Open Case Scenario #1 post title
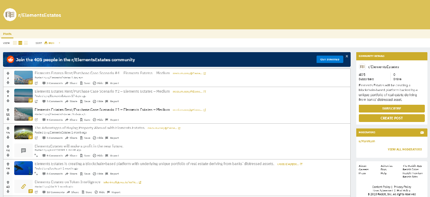430x197 pixels. (102, 109)
